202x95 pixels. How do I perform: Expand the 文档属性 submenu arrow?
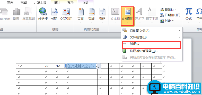179,37
